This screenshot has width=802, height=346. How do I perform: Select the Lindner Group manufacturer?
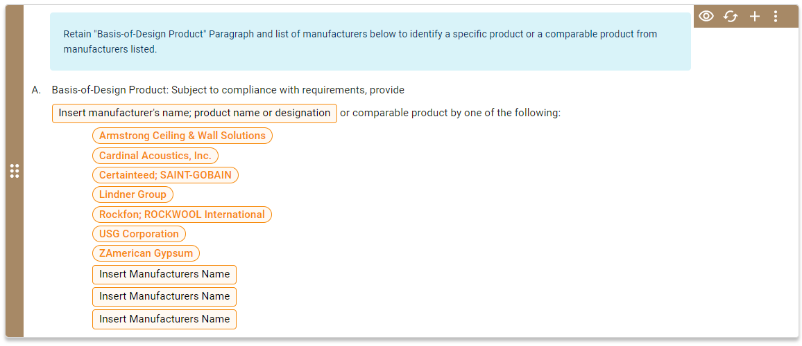coord(133,194)
